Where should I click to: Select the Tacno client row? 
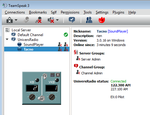pyautogui.click(x=37, y=49)
